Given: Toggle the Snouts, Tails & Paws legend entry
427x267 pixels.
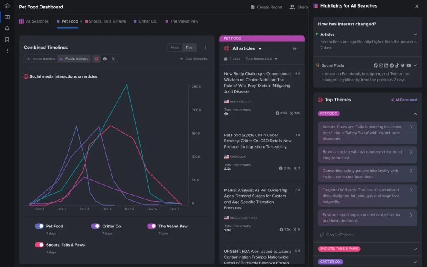Looking at the screenshot, I should click(x=40, y=245).
